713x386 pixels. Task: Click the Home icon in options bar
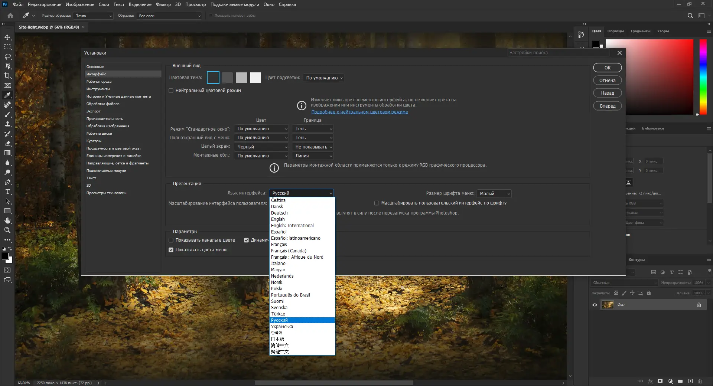pyautogui.click(x=10, y=16)
